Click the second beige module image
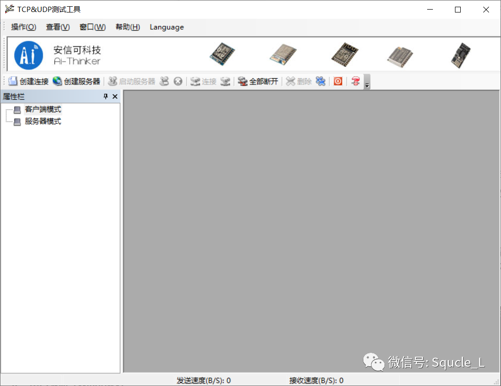501x386 pixels. (283, 54)
